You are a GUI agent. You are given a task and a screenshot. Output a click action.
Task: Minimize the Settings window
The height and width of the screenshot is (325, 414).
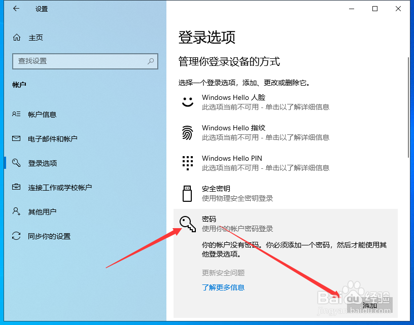pos(352,9)
